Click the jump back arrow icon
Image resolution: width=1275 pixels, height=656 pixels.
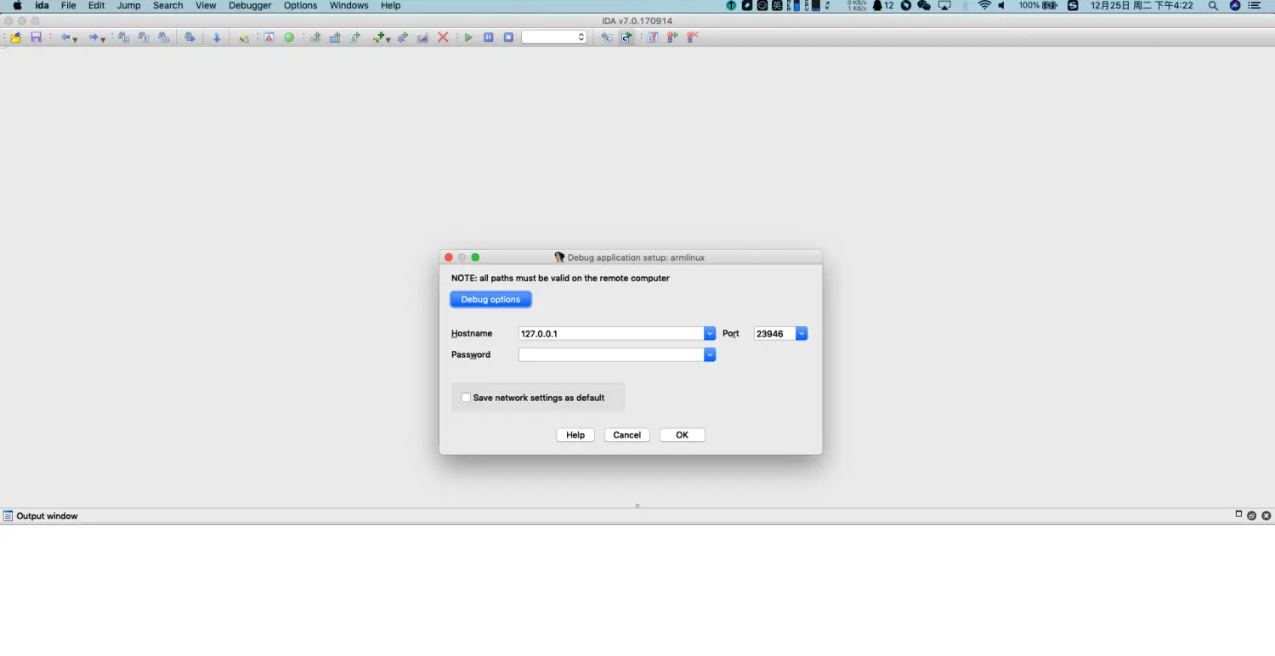tap(65, 37)
